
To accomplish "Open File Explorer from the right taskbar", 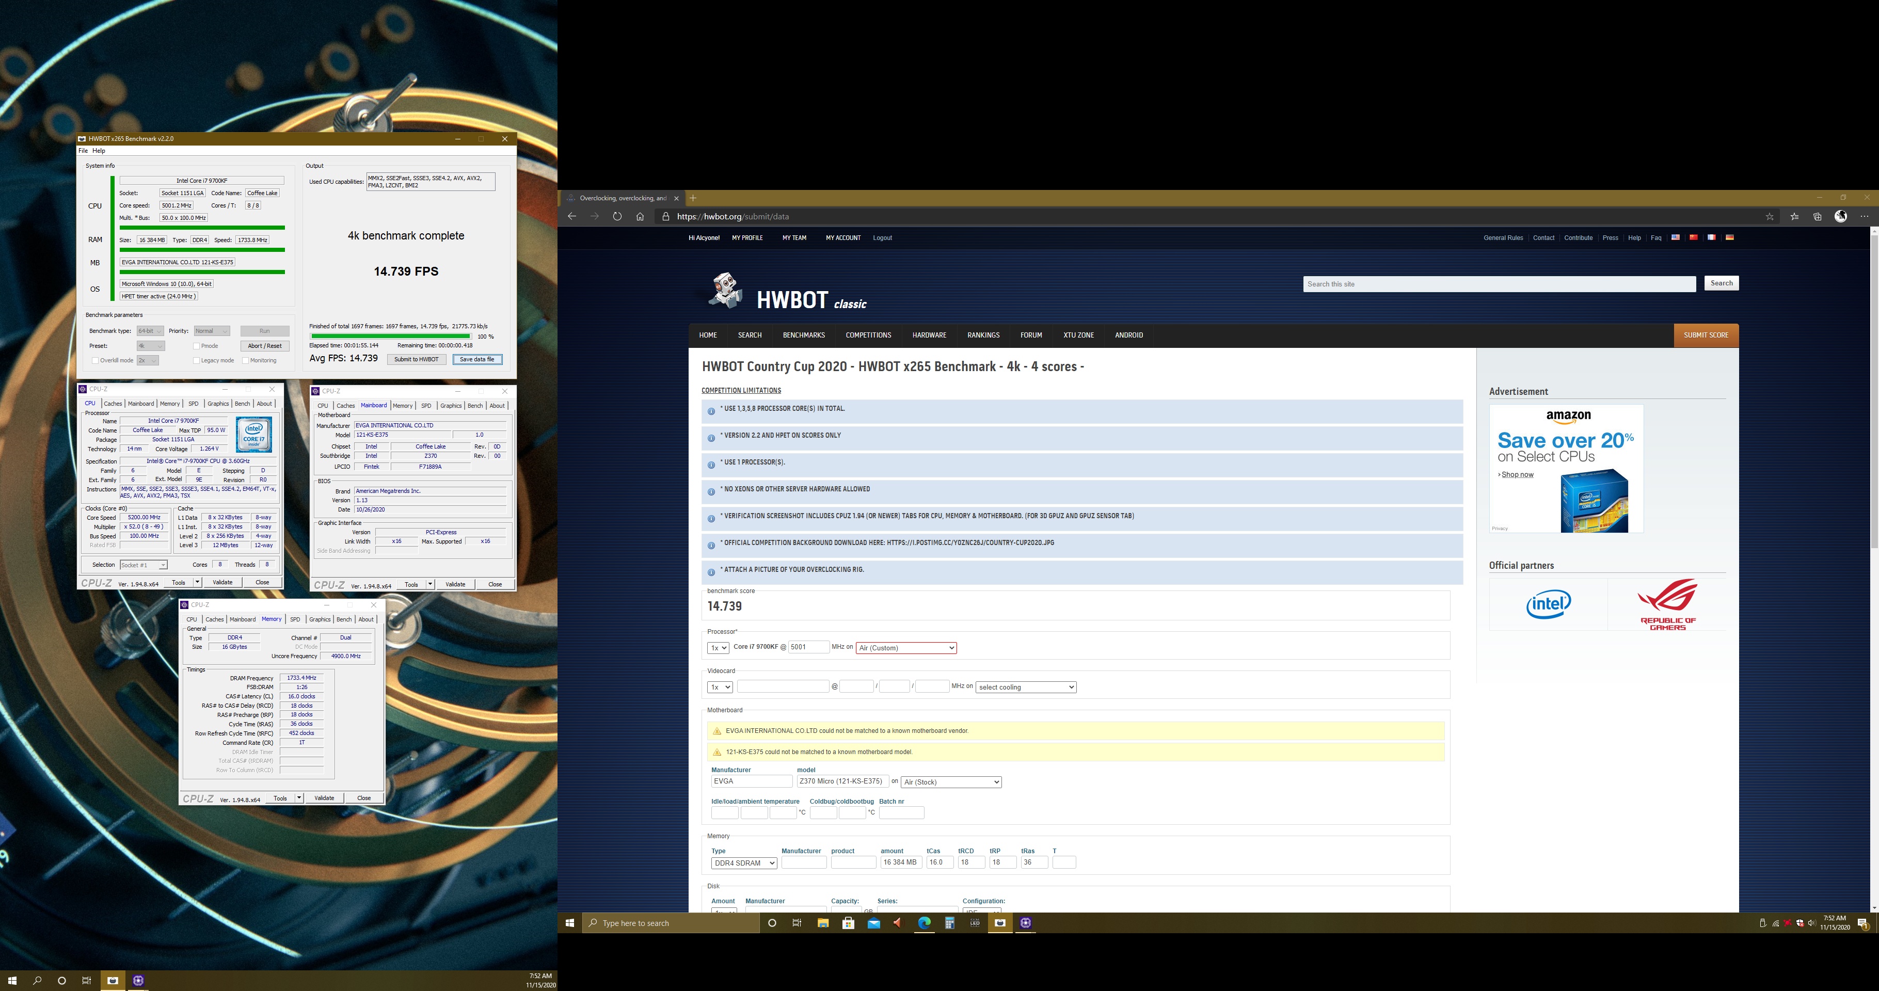I will coord(823,922).
